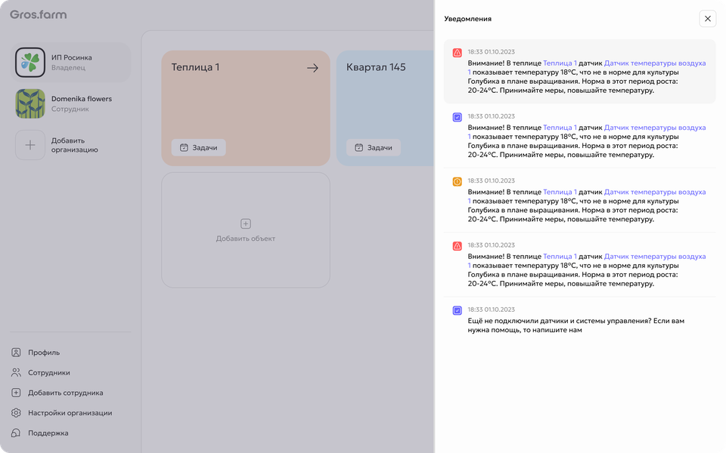The width and height of the screenshot is (726, 453).
Task: Click the Профиль person icon
Action: click(x=16, y=353)
